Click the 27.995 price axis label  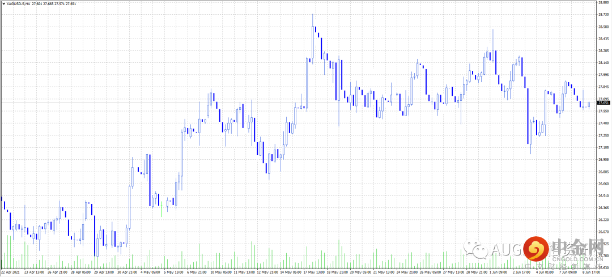[603, 75]
